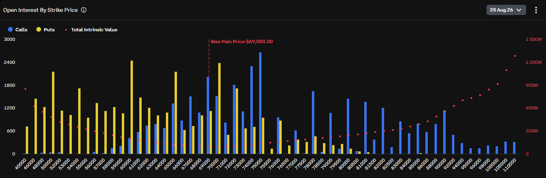Click the 3000 value on left axis

pos(10,40)
